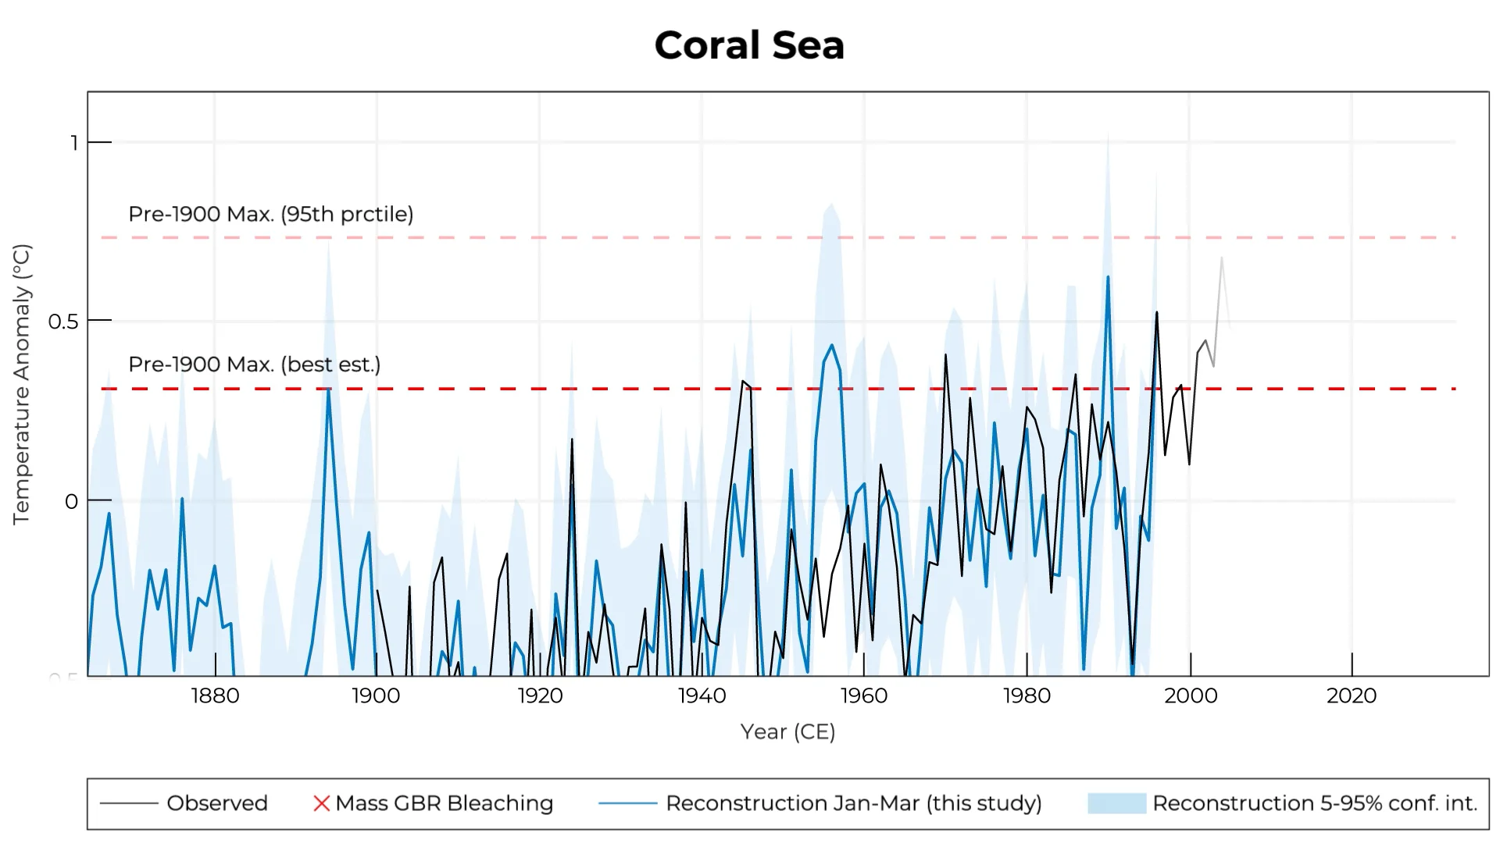This screenshot has width=1500, height=843.
Task: Click the 2020 tick label on x-axis
Action: tap(1352, 695)
